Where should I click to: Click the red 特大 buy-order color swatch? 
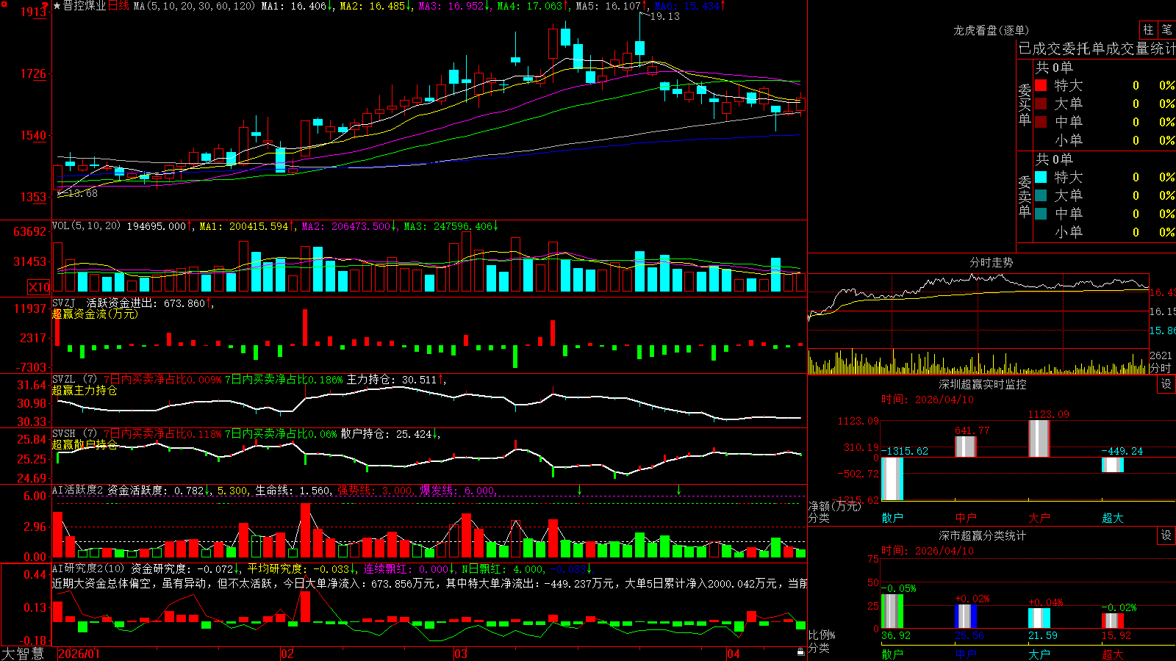click(1041, 85)
